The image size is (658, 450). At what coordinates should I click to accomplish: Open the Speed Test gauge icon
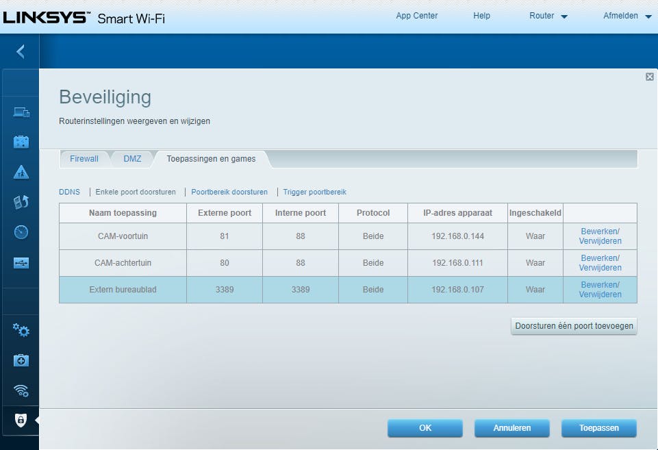(x=21, y=232)
